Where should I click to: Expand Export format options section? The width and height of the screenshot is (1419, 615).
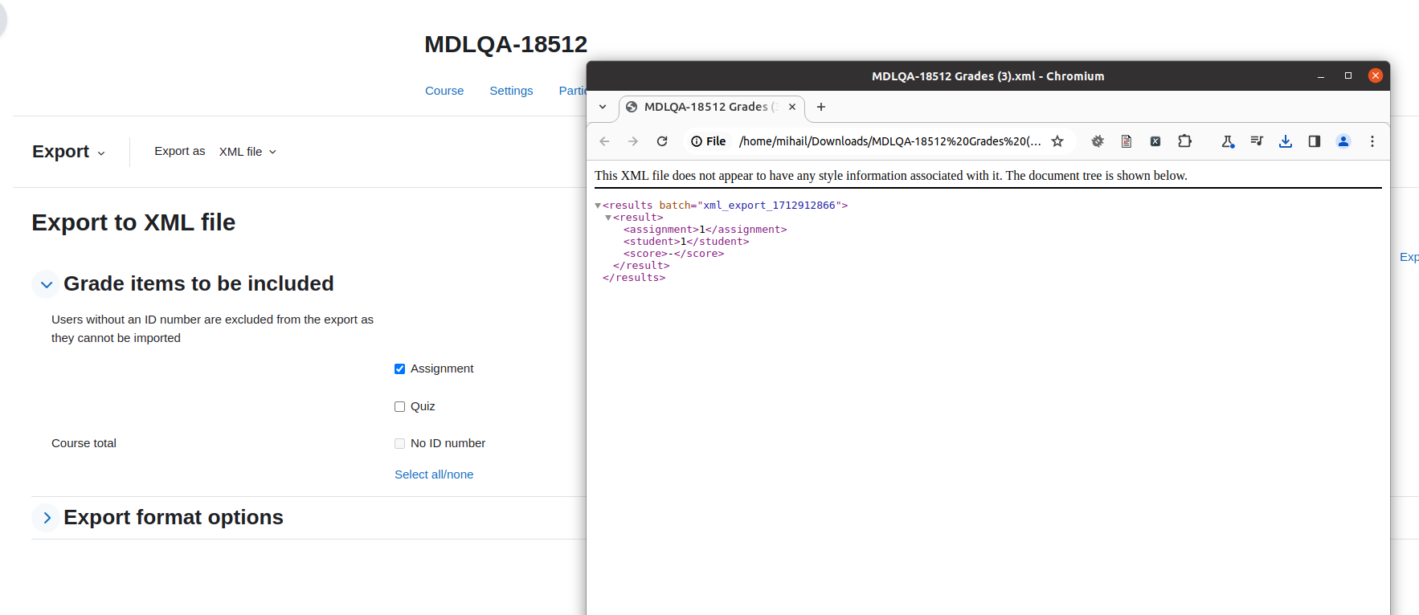(47, 518)
